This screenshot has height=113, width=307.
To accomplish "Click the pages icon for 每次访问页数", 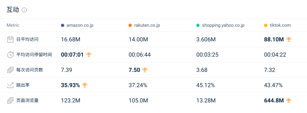I will (10, 70).
